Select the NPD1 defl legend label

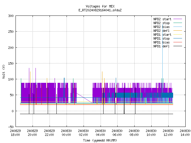click(x=161, y=46)
